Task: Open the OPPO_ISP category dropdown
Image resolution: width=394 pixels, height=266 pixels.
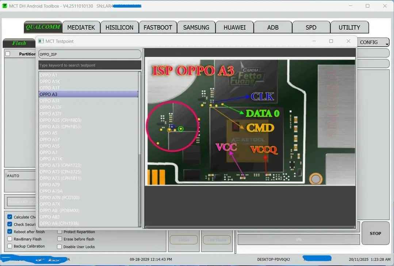Action: point(90,54)
